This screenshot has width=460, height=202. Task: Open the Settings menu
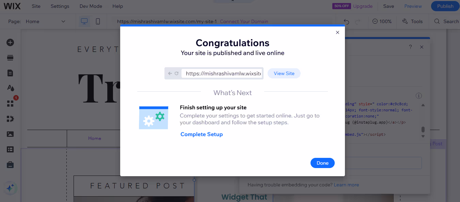[60, 6]
